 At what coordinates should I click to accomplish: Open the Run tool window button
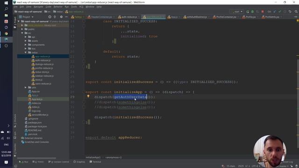point(24,162)
